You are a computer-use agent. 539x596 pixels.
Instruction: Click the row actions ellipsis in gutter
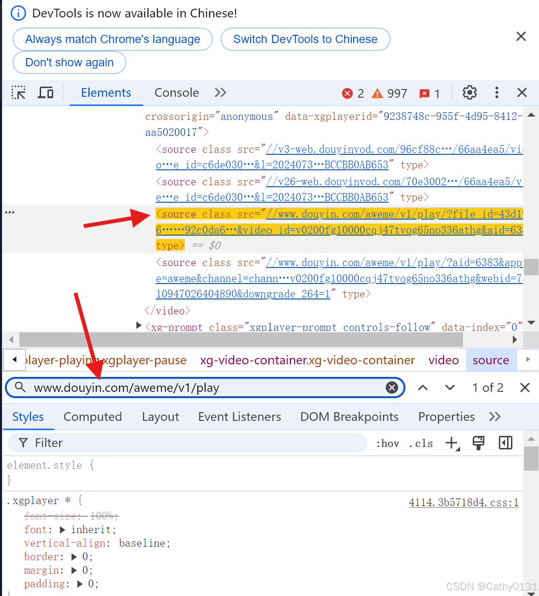[10, 212]
